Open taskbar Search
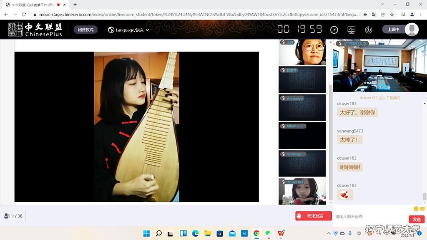This screenshot has width=427, height=240. [x=158, y=233]
